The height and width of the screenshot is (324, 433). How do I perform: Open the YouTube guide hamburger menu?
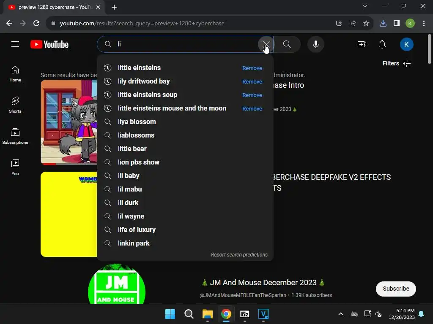pyautogui.click(x=15, y=44)
